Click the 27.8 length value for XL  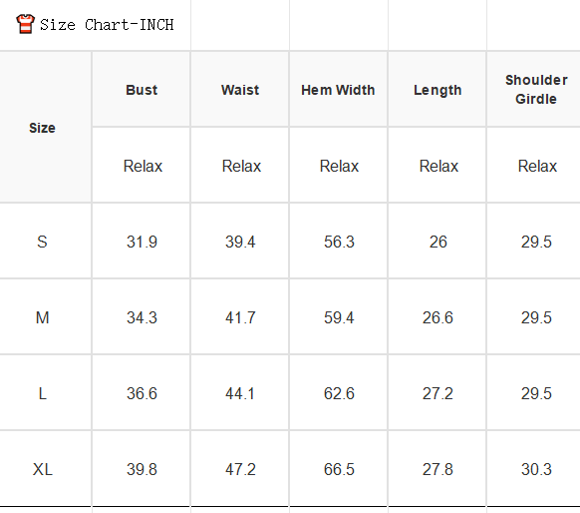pos(437,469)
